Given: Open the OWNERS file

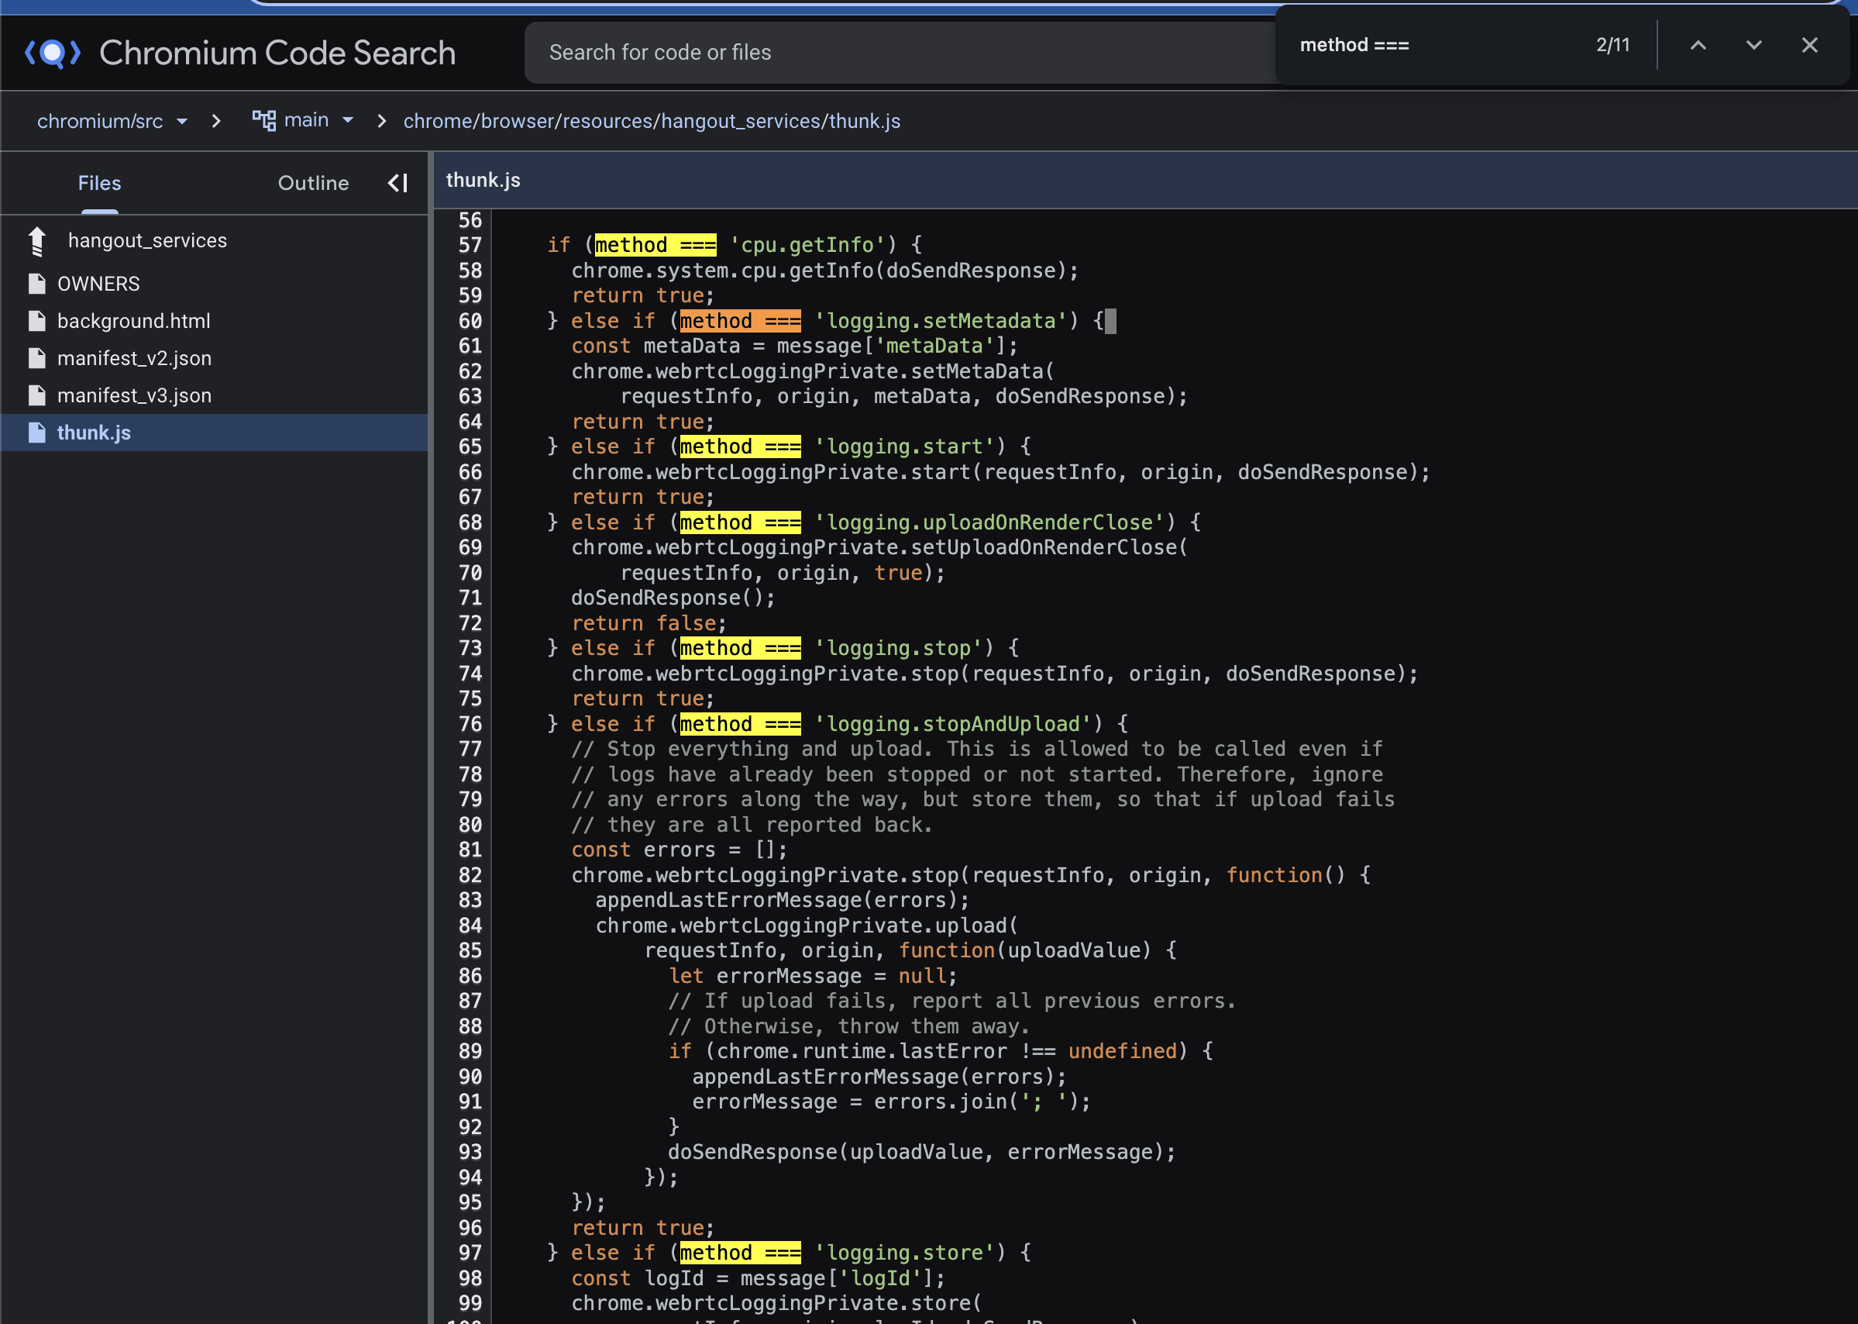Looking at the screenshot, I should click(98, 284).
